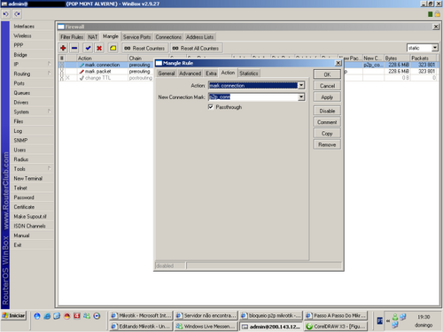Open the Iniciar start menu
Viewport: 443px width, 332px height.
14,316
